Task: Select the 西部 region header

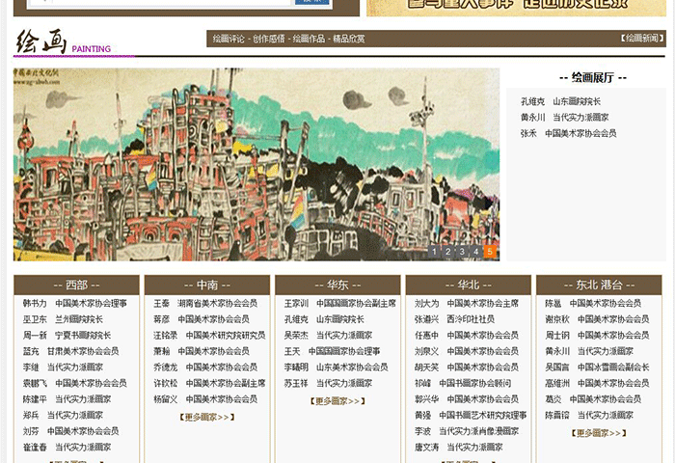Action: 76,285
